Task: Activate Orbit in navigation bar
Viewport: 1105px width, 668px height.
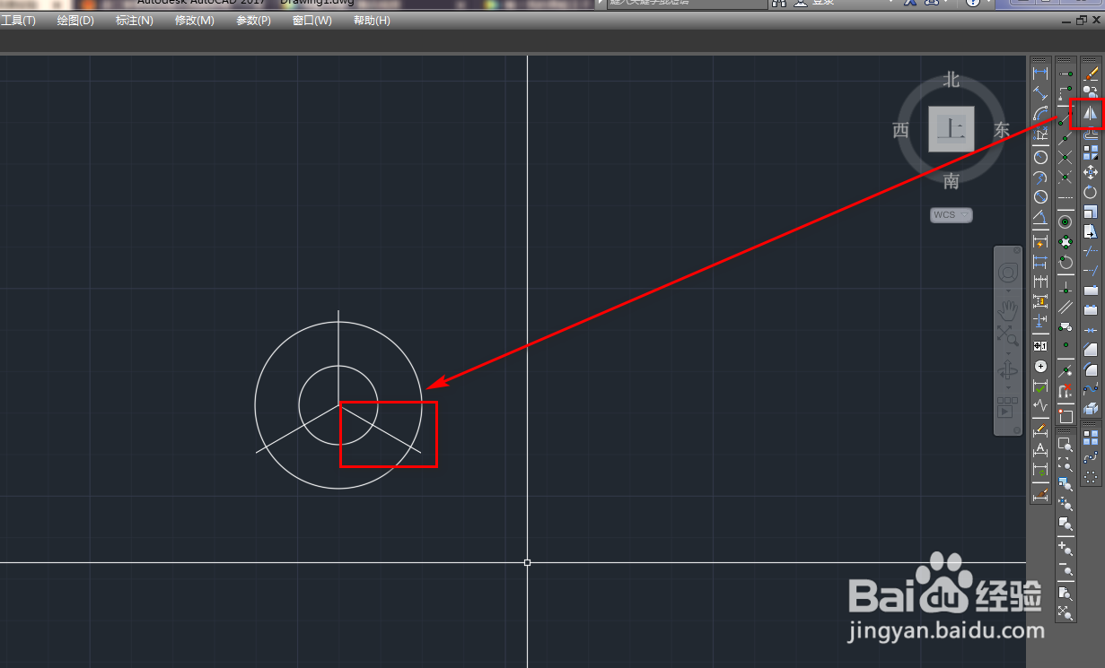Action: pos(1008,370)
